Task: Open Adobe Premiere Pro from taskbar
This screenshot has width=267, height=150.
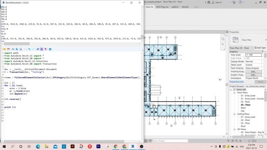Action: point(98,147)
